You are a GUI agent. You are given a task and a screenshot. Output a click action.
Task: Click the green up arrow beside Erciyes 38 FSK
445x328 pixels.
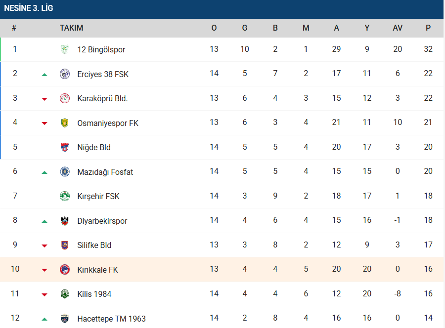(x=44, y=75)
